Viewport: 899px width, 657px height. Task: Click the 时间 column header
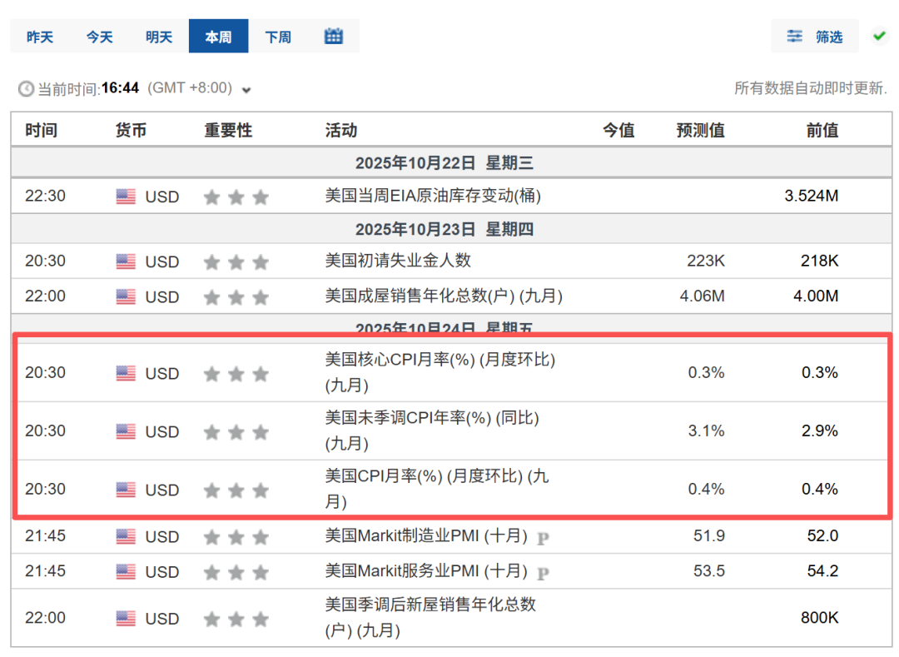pyautogui.click(x=41, y=130)
